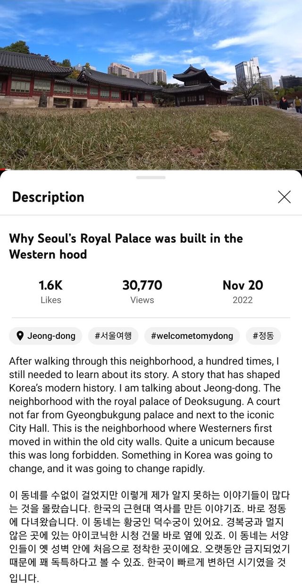Tap the 30,770 views count

[x=142, y=285]
